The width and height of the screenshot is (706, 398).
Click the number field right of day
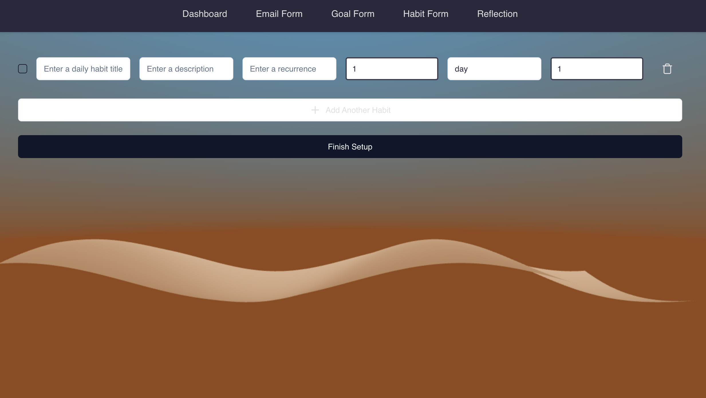597,69
